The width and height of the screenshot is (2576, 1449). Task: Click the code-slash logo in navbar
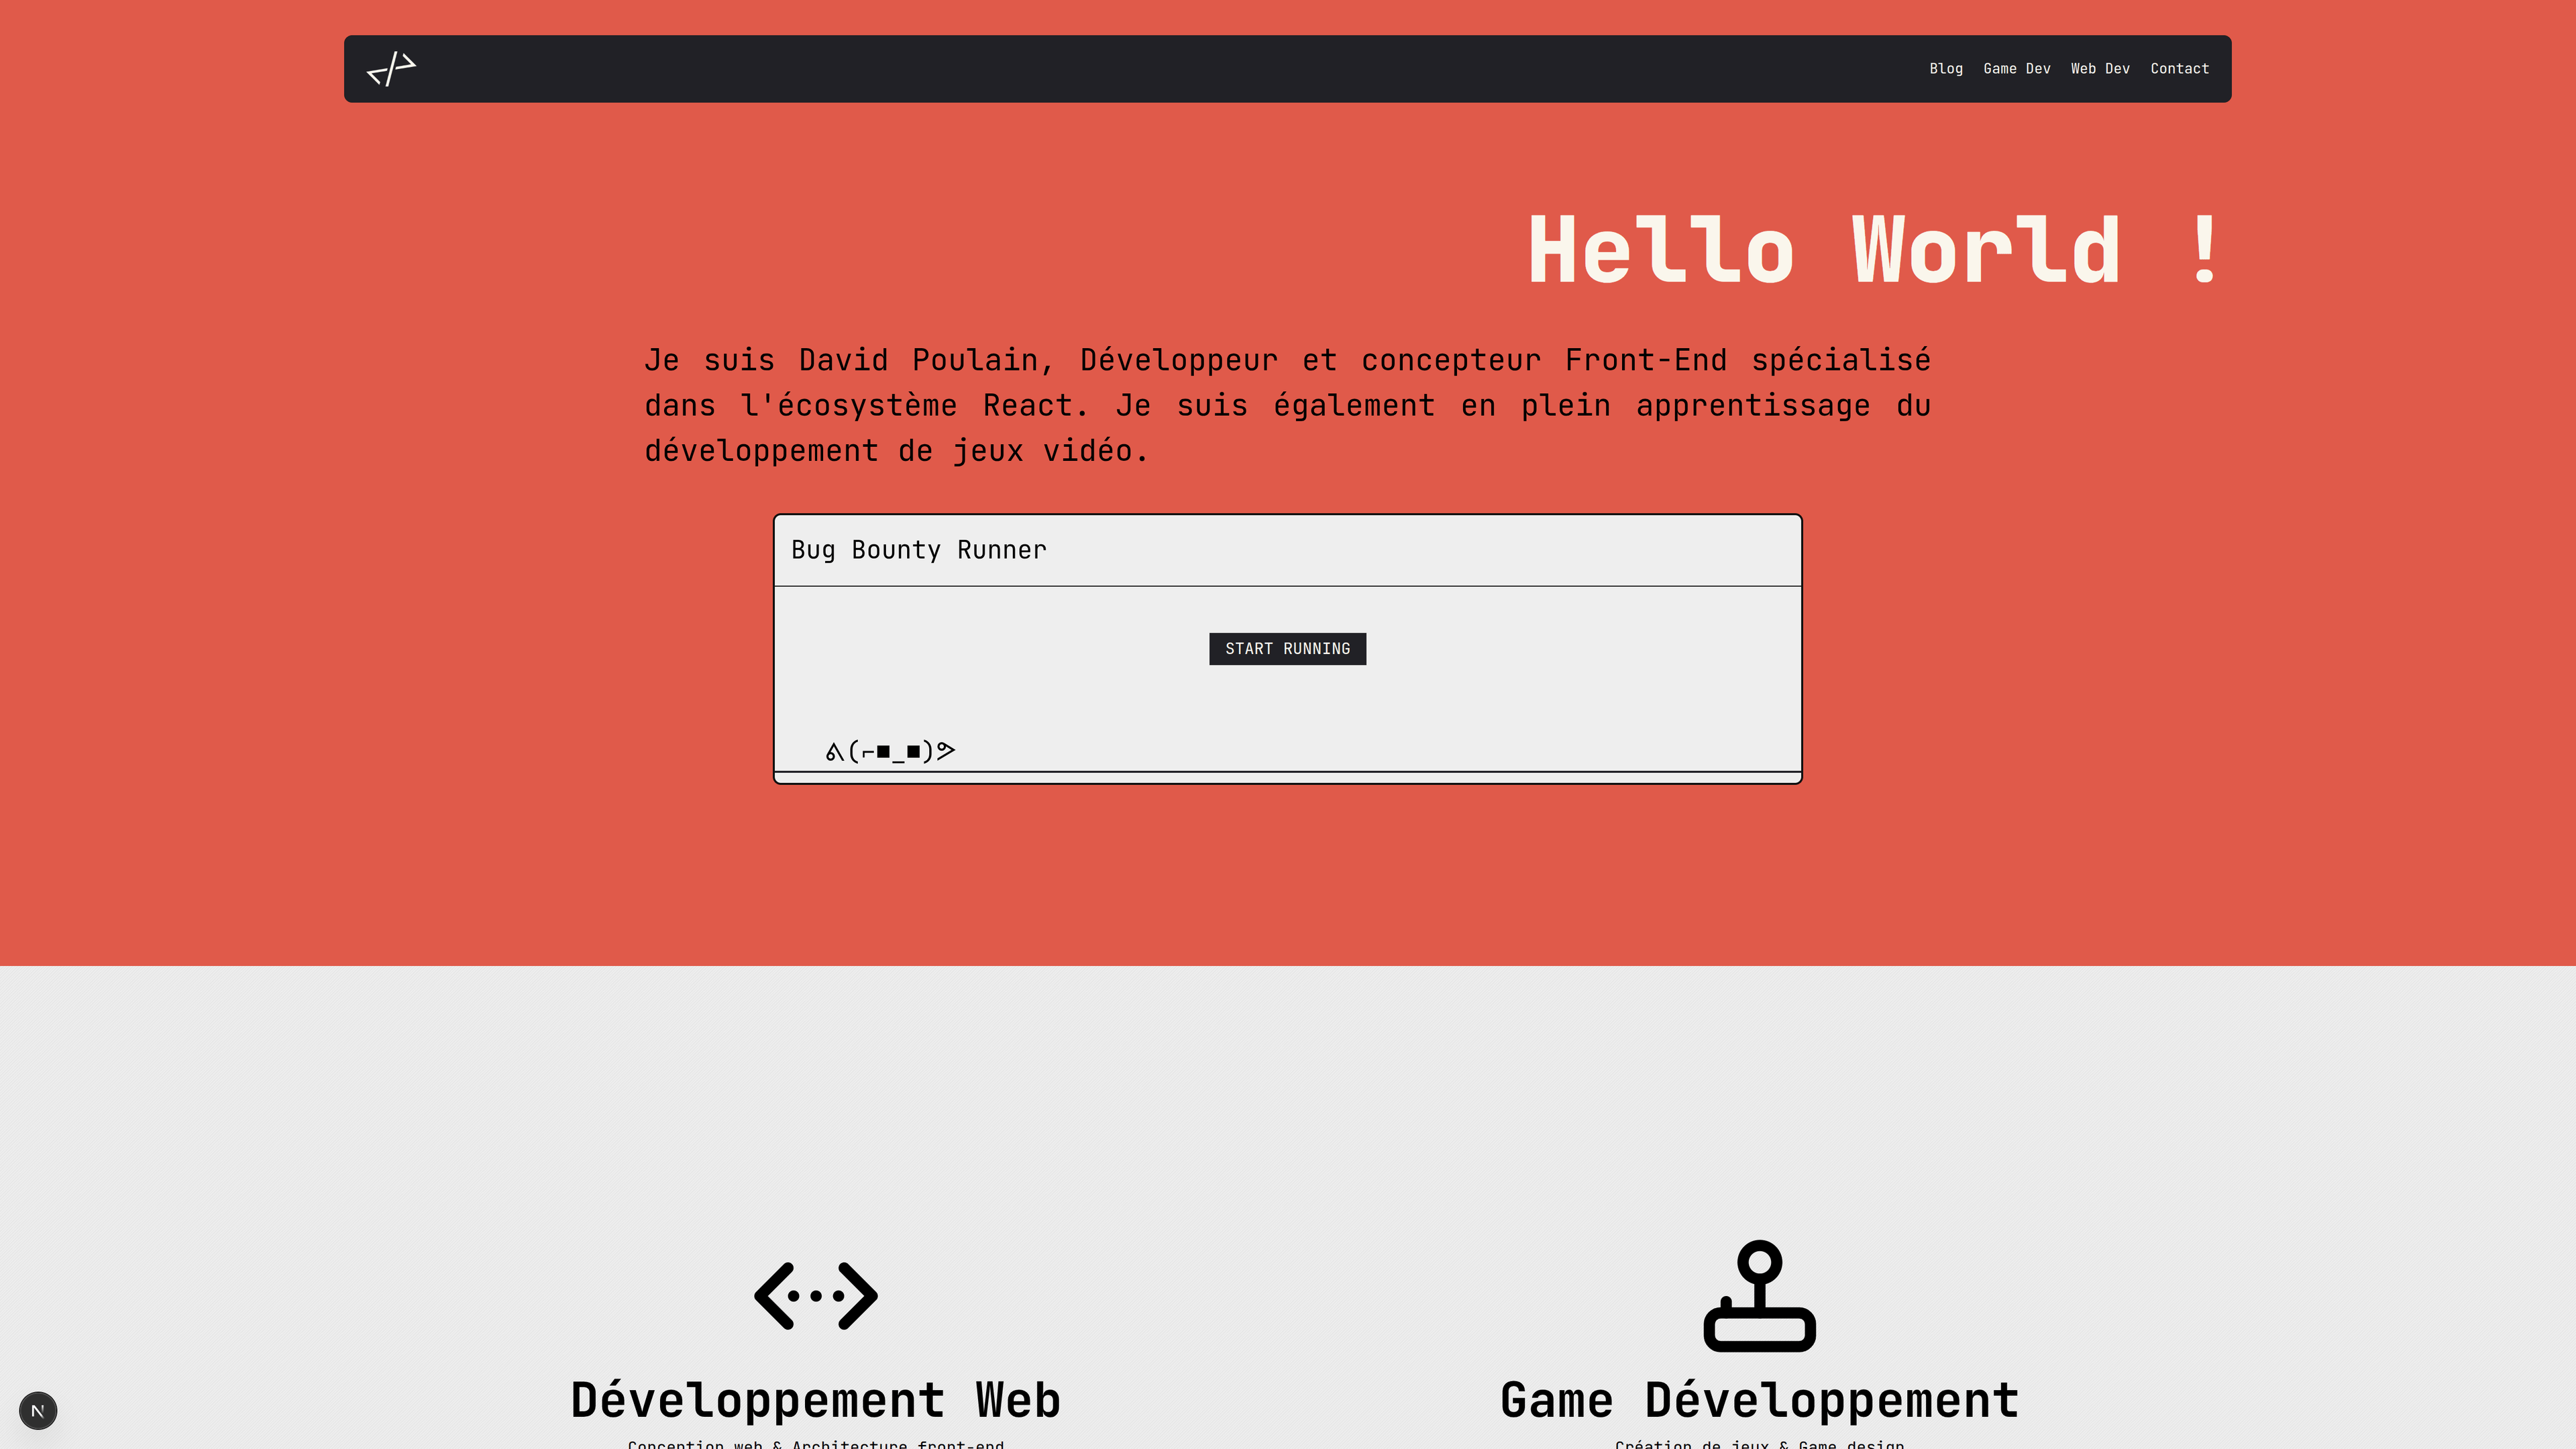tap(391, 69)
